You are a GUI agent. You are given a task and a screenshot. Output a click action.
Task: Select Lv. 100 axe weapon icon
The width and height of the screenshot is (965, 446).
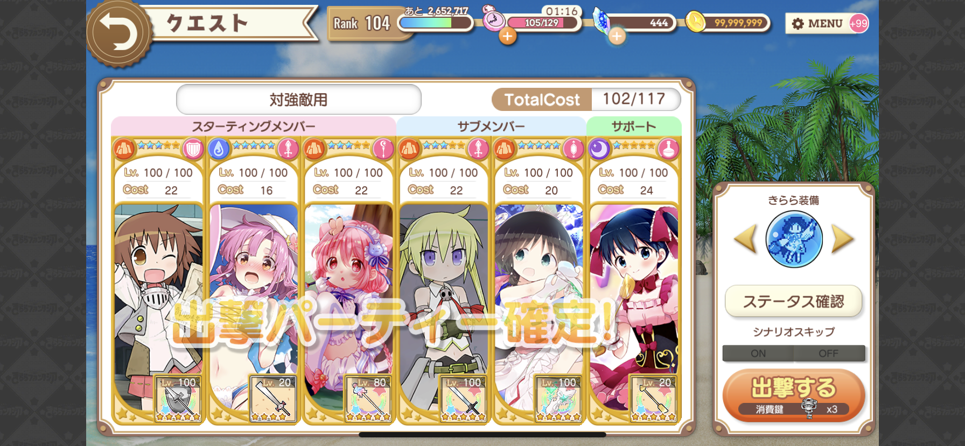(x=178, y=398)
